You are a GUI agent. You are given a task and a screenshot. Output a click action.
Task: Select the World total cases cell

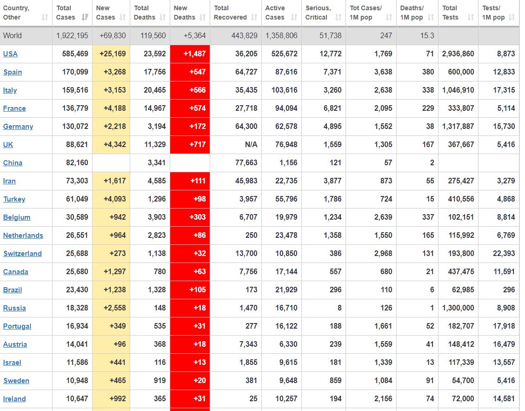72,36
